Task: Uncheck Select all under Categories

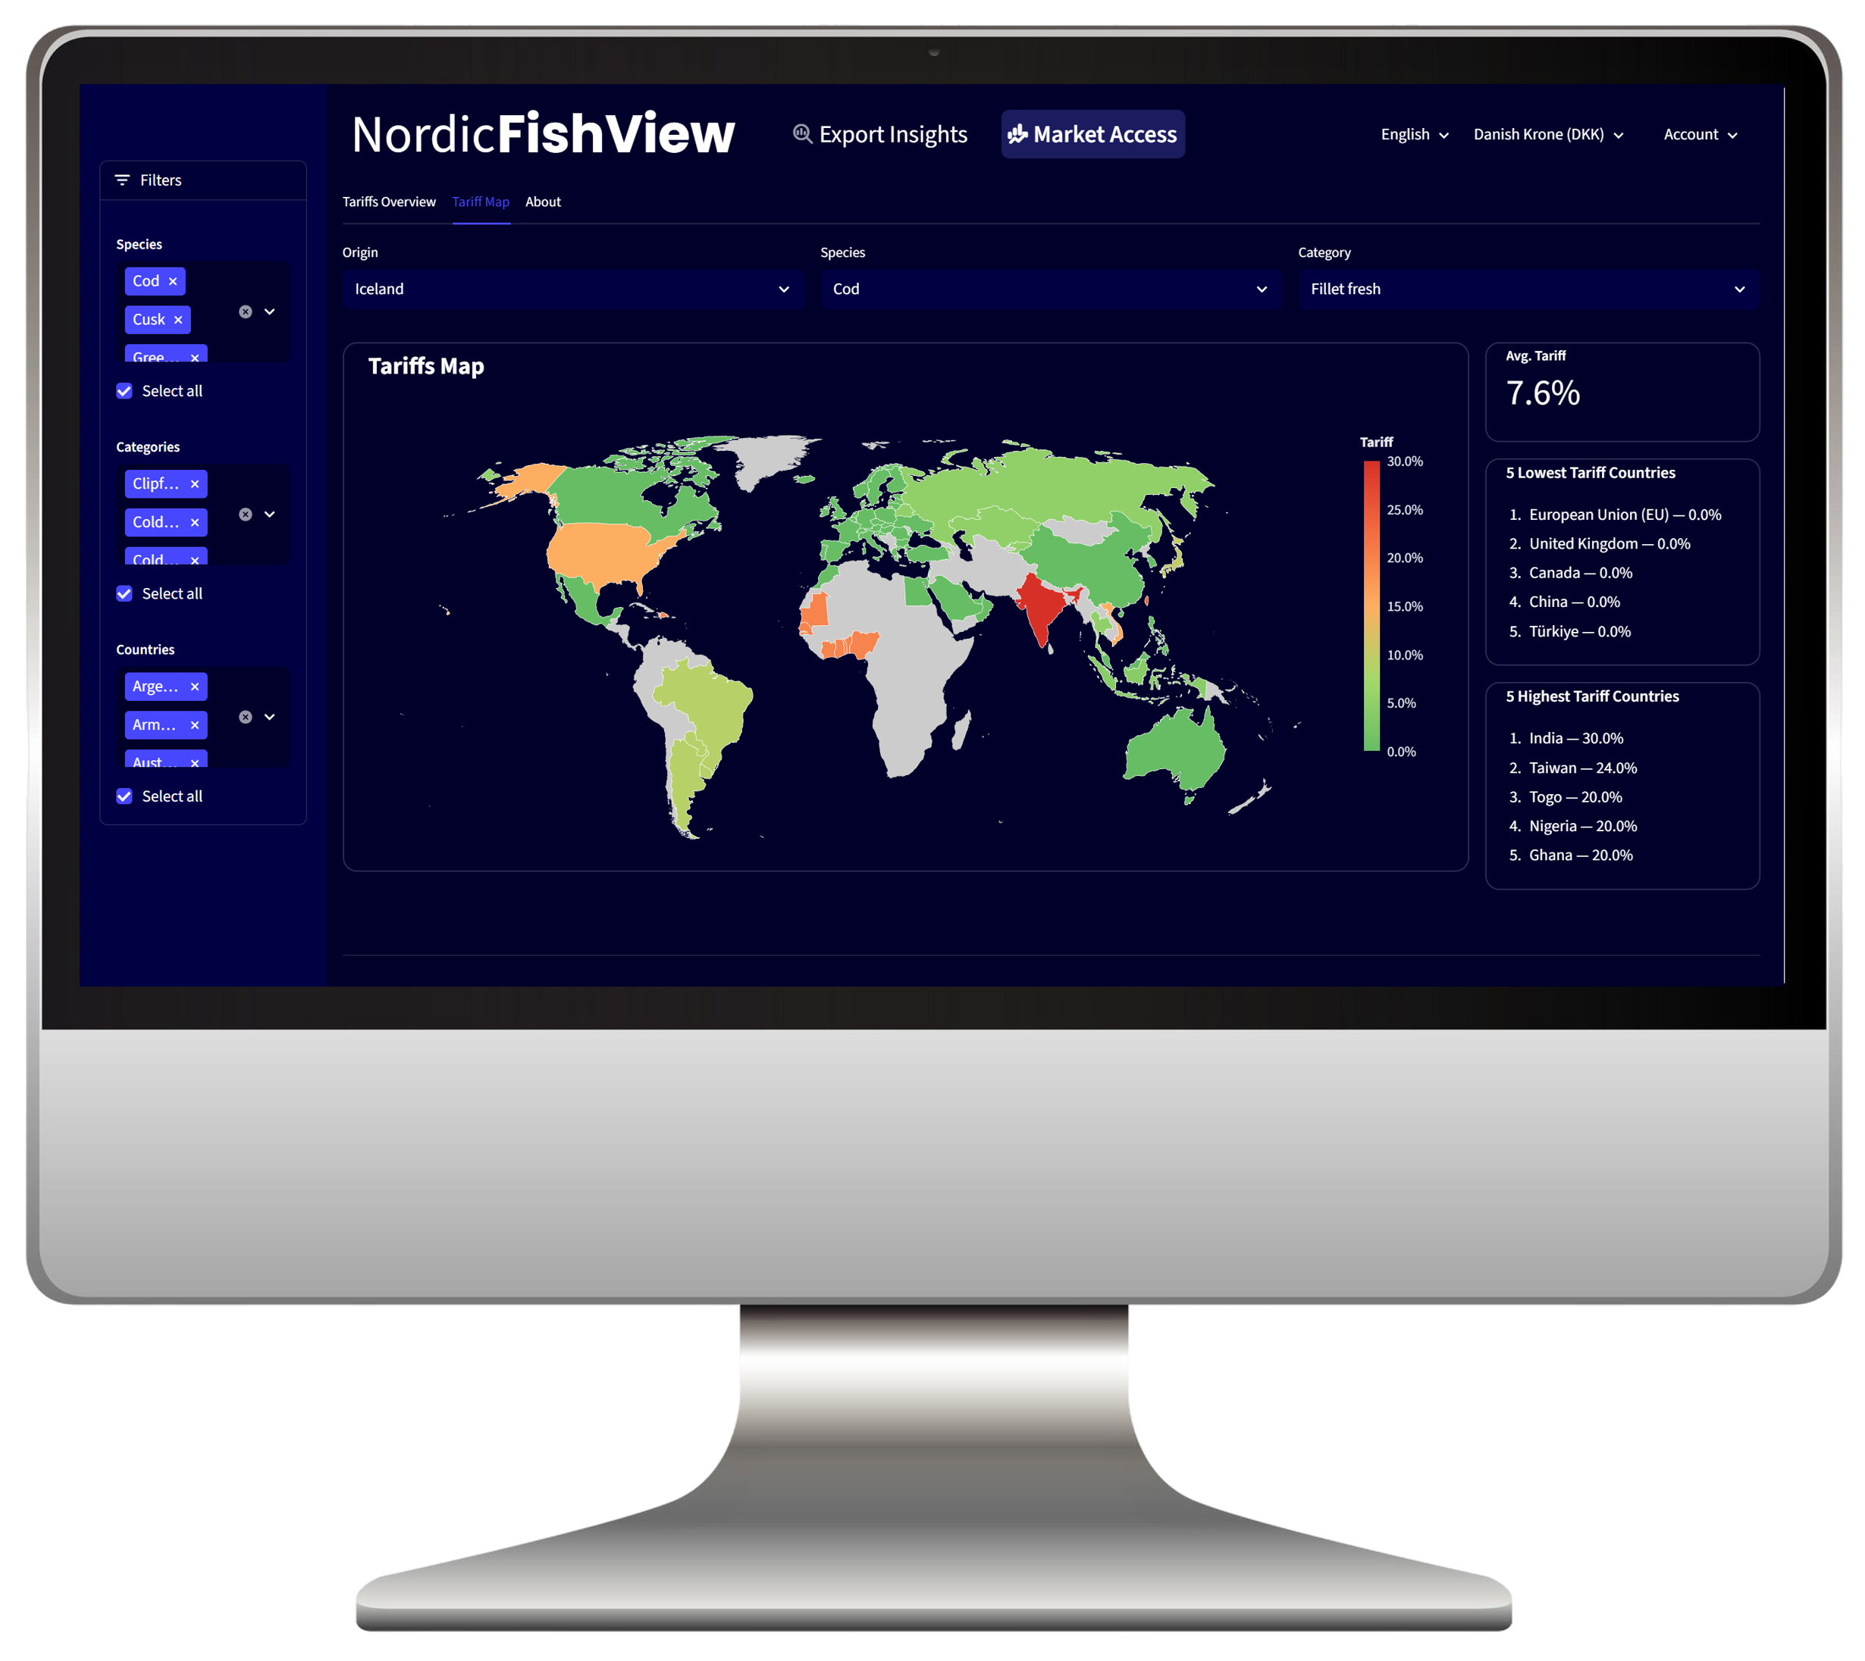Action: pyautogui.click(x=125, y=593)
